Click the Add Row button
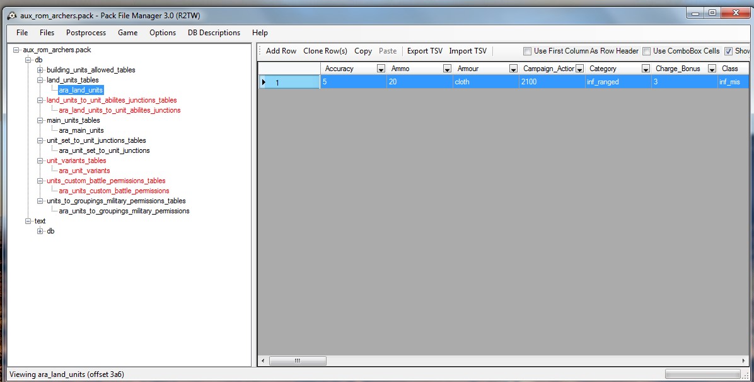Viewport: 754px width, 382px height. pos(281,51)
